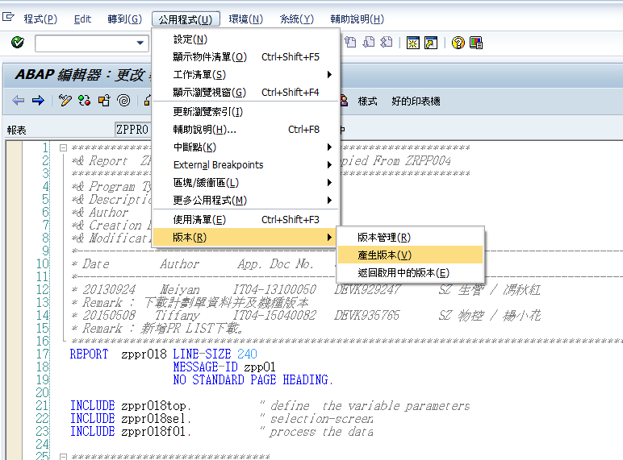Click the person icon beside 樣式 button
Viewport: 623px width, 460px height.
(344, 101)
